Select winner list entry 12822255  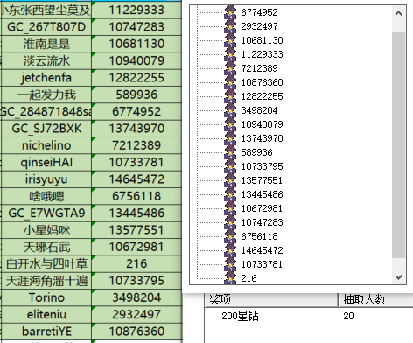262,96
